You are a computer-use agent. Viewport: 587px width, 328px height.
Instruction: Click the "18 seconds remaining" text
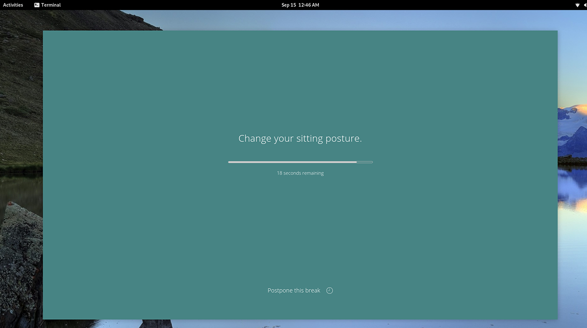coord(300,173)
